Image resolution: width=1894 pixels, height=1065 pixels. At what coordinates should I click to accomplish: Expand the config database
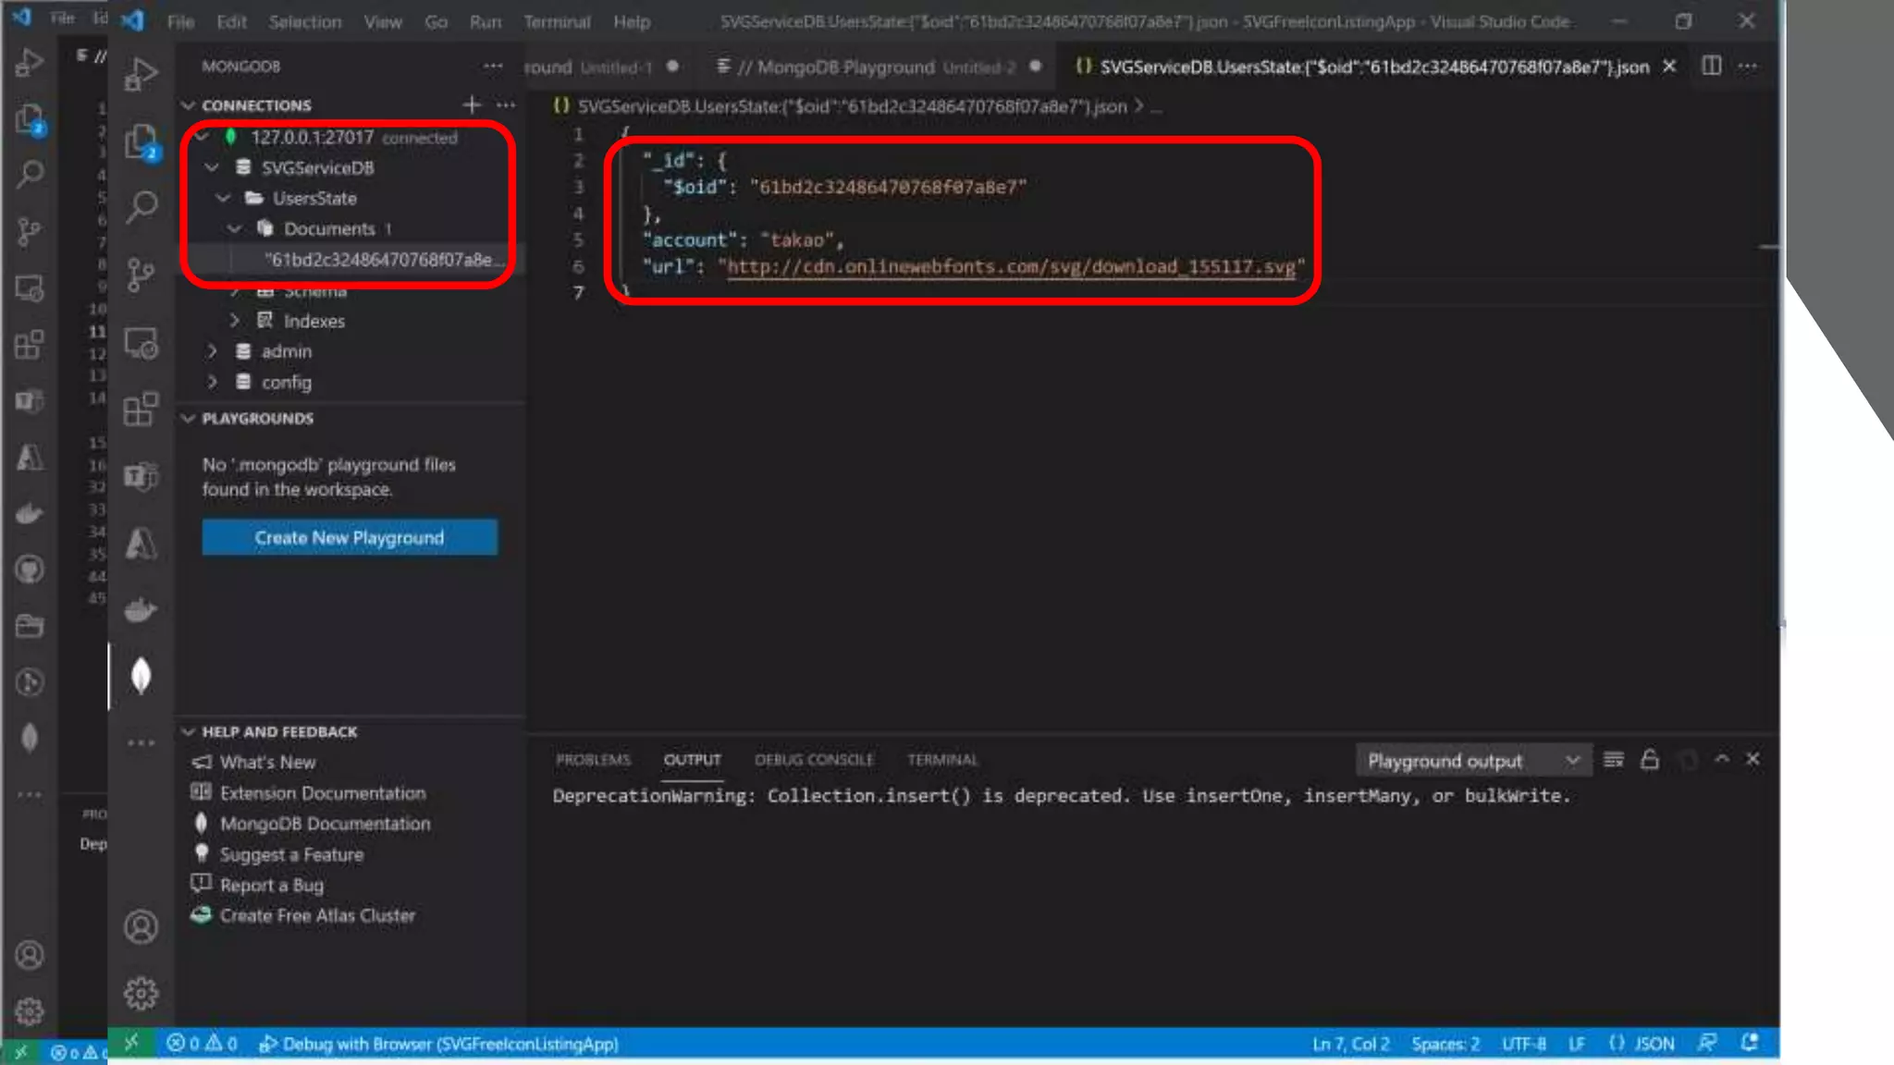tap(213, 382)
